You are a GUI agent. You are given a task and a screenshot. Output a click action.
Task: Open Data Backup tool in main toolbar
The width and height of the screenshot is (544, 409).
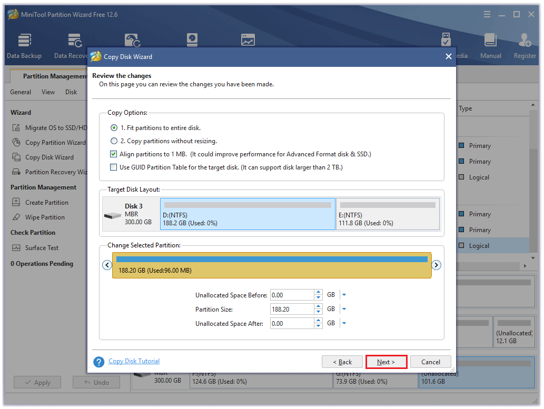coord(24,46)
